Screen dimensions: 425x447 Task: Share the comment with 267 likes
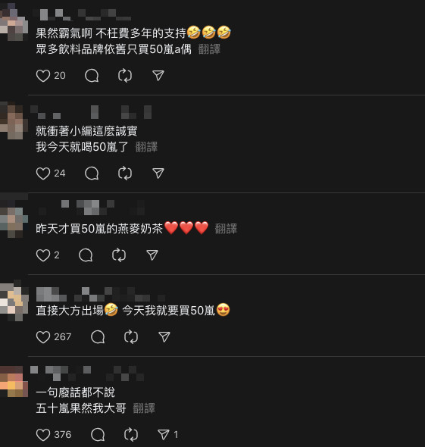[164, 337]
